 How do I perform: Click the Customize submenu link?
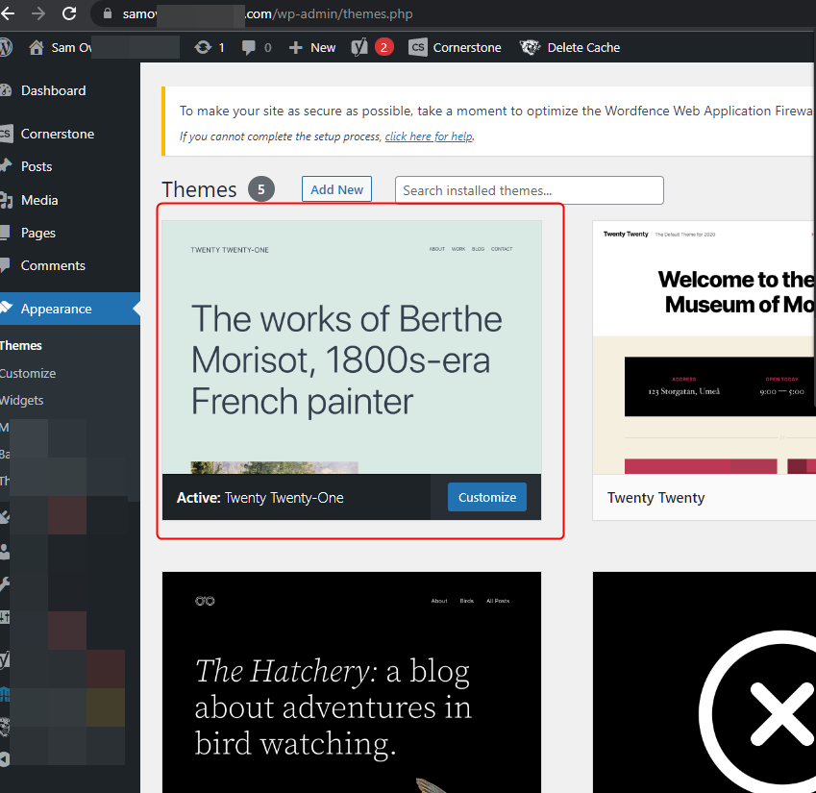coord(28,373)
